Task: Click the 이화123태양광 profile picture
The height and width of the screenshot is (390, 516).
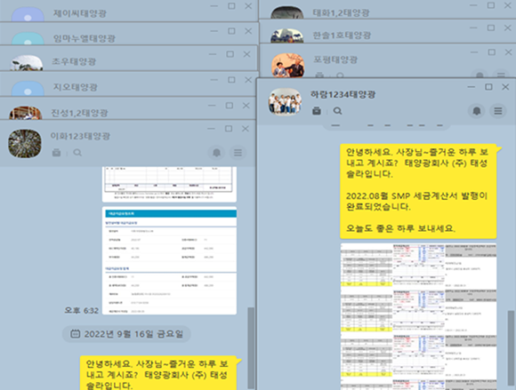Action: click(x=25, y=143)
